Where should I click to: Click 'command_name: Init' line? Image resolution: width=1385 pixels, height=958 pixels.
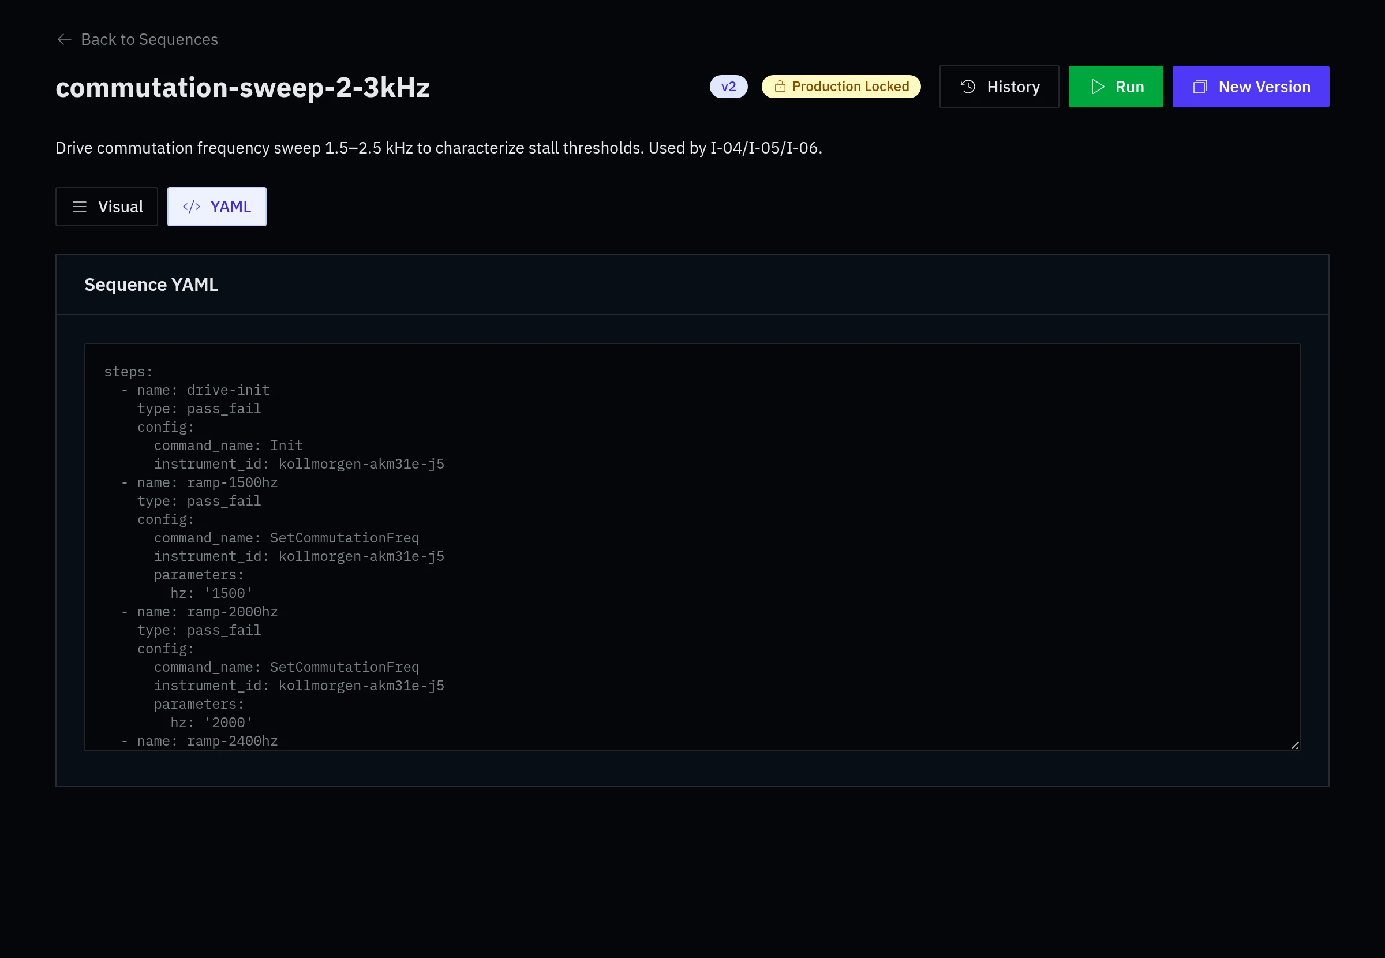point(229,446)
